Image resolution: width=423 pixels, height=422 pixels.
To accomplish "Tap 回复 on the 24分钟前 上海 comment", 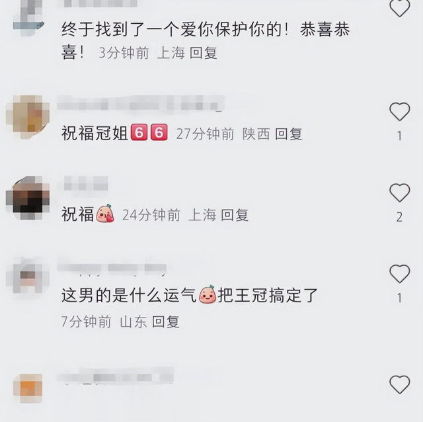I will pyautogui.click(x=235, y=215).
